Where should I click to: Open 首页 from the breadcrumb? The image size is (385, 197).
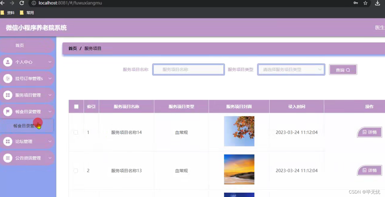pyautogui.click(x=72, y=48)
